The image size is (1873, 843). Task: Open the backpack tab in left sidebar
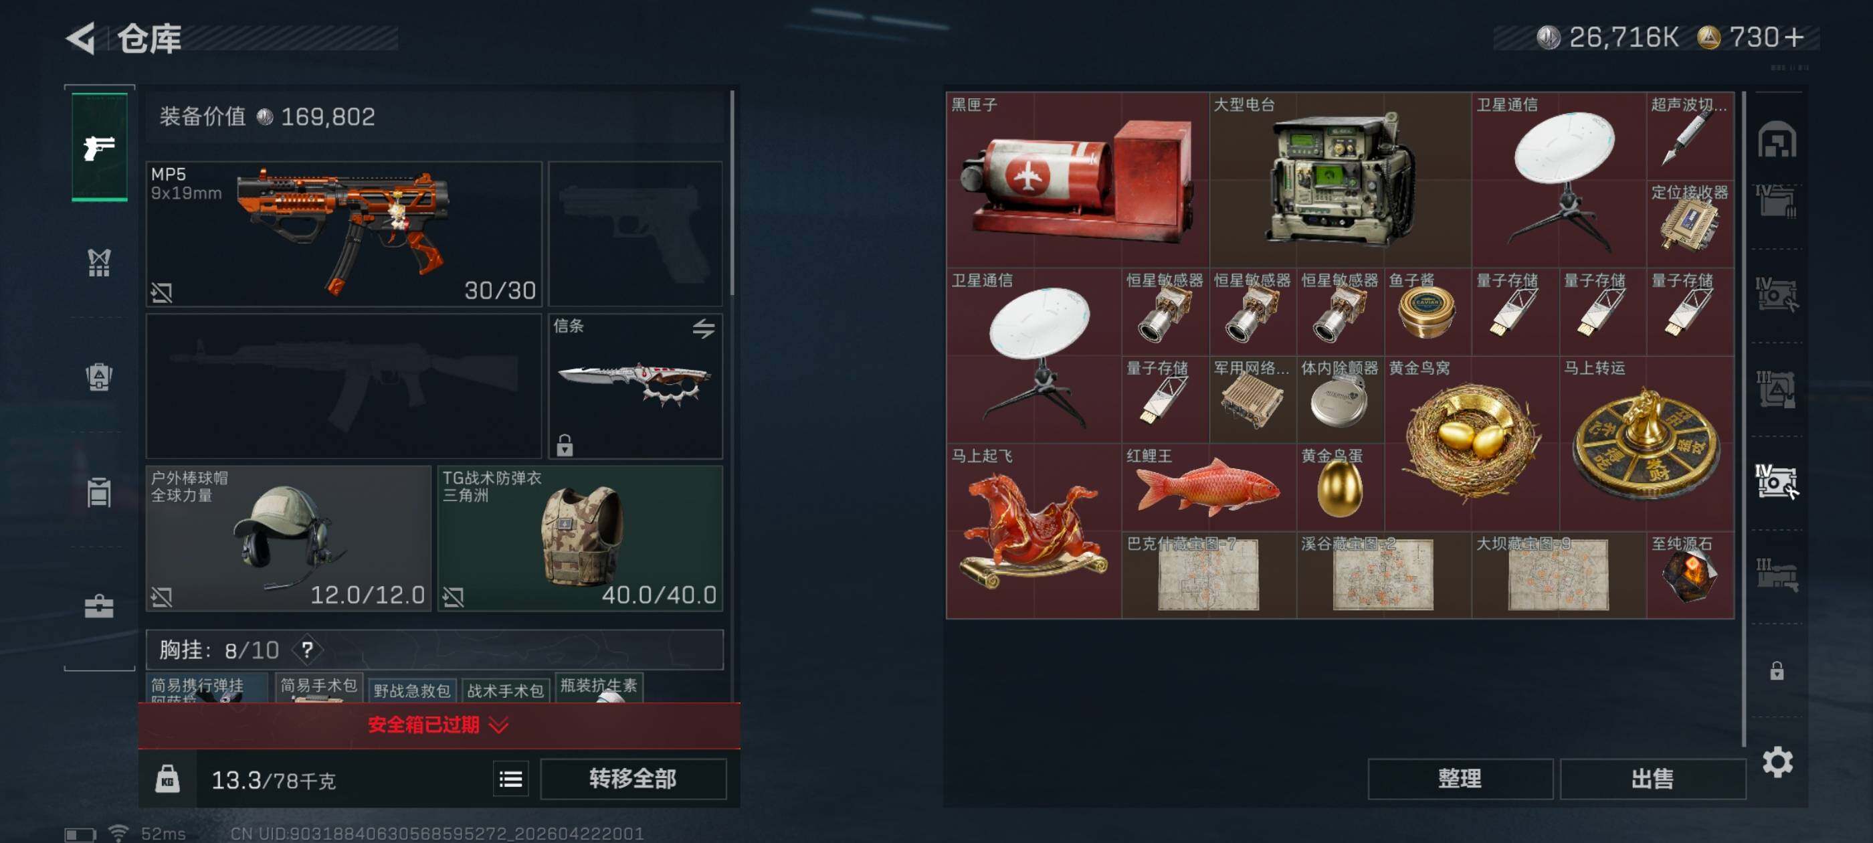[99, 377]
